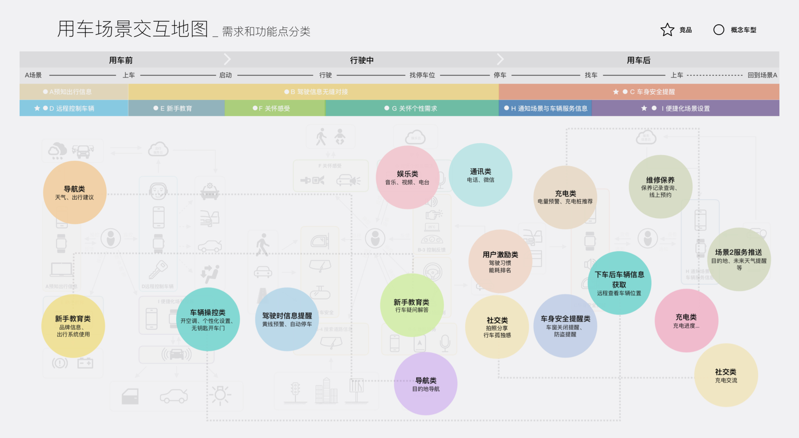The width and height of the screenshot is (799, 438).
Task: Click the faded microphone icon
Action: (x=445, y=344)
